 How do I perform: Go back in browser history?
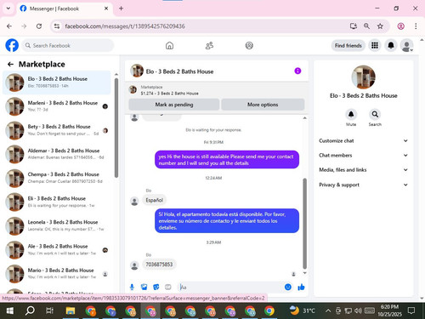[x=9, y=26]
